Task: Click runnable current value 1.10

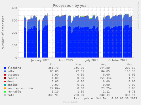Action: coord(55,92)
